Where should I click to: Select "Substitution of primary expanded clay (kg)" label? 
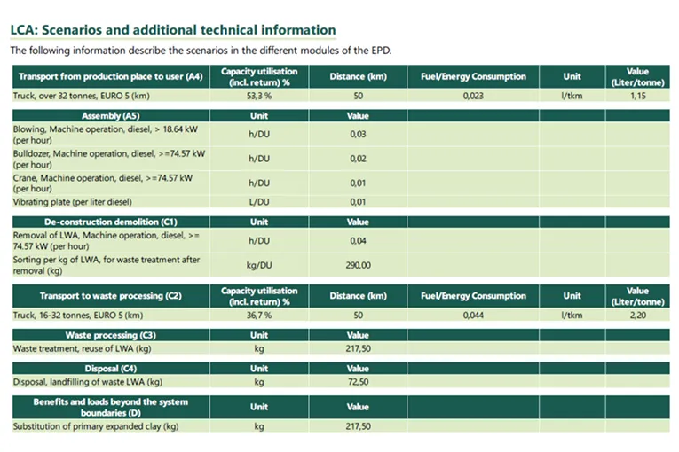point(96,426)
